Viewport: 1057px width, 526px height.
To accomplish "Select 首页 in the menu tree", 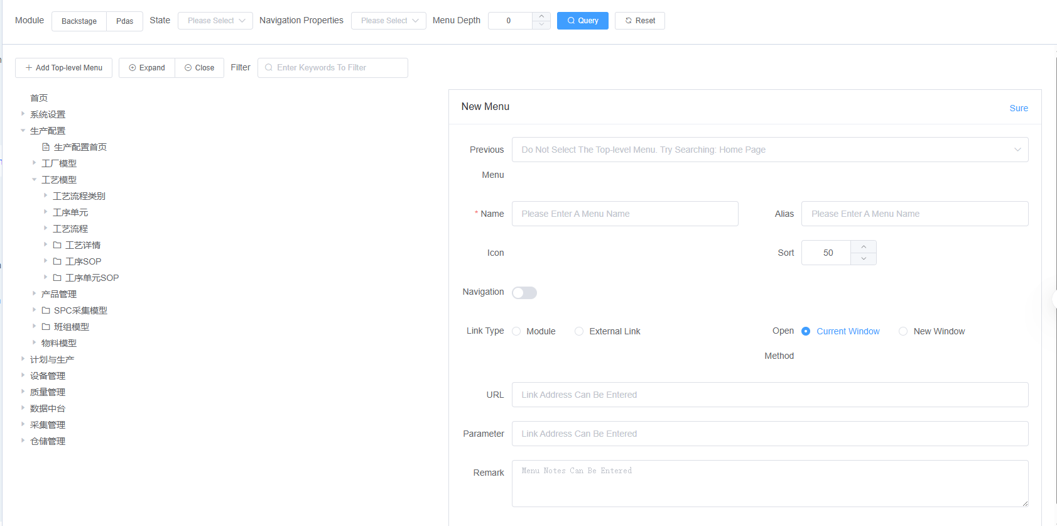I will point(39,98).
